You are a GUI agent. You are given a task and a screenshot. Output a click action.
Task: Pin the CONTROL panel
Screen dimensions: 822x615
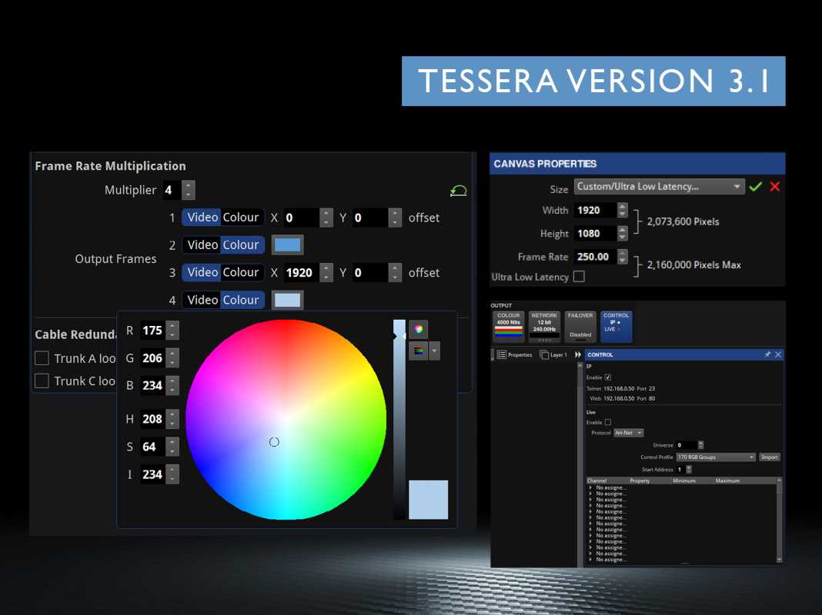pyautogui.click(x=767, y=354)
